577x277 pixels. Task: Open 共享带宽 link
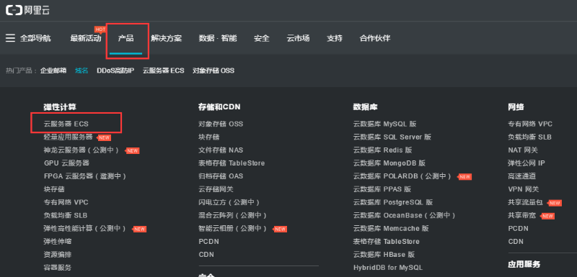(x=522, y=215)
